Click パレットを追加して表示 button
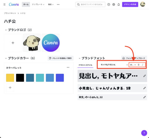 60,58
